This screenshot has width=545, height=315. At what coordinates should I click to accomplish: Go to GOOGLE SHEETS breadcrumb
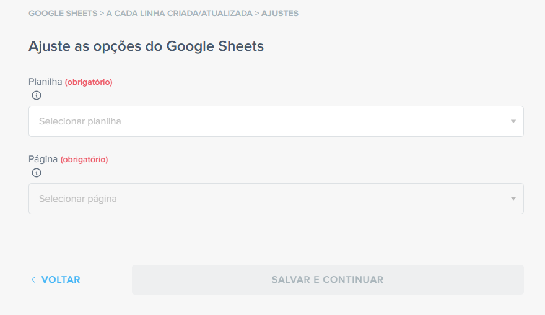[63, 13]
